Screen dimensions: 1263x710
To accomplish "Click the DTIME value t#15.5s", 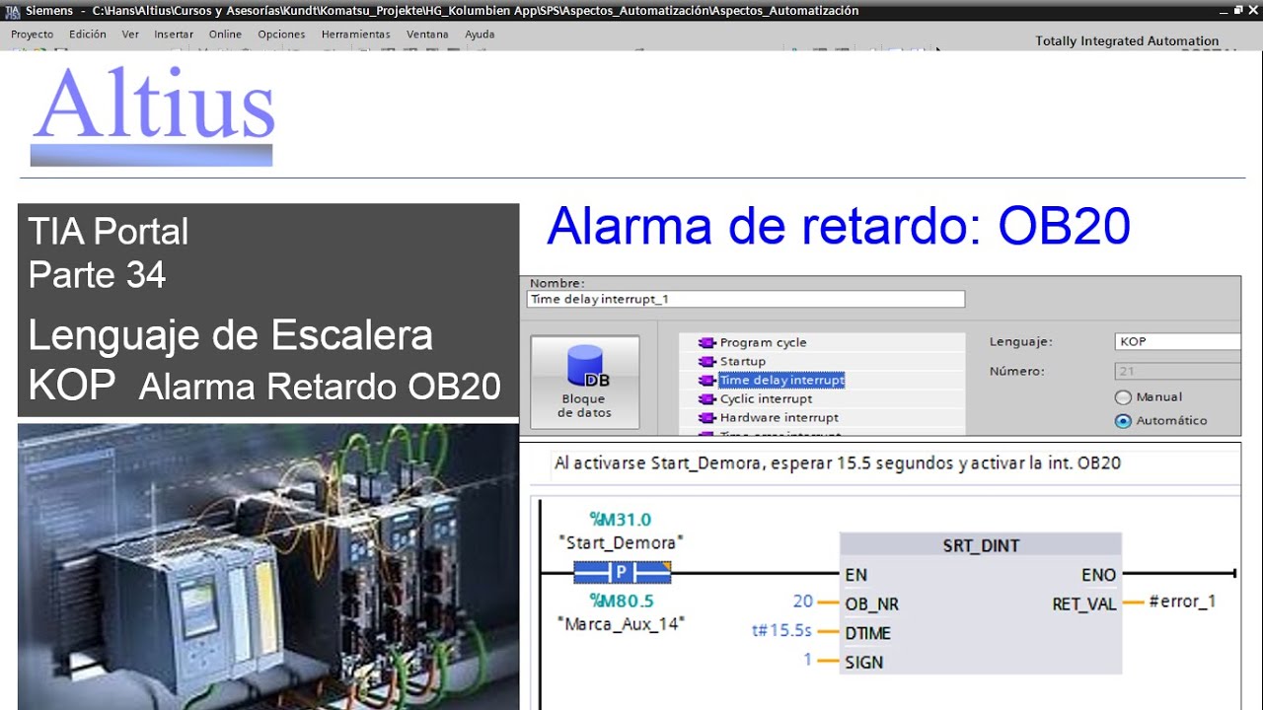I will coord(783,631).
